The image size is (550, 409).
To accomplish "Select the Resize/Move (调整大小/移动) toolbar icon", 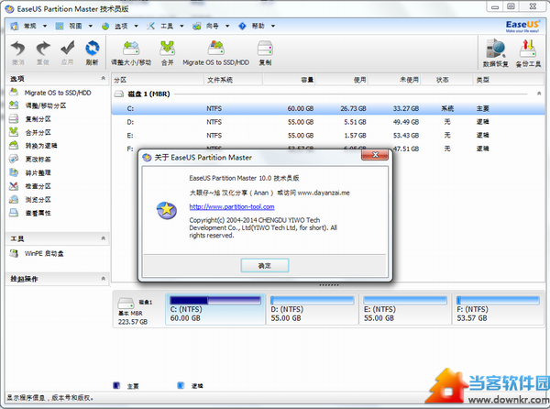I will 131,48.
